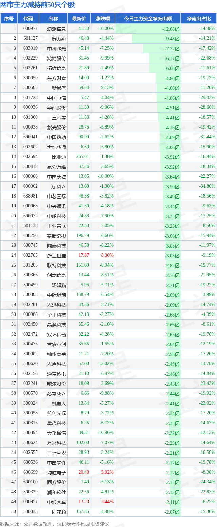This screenshot has height=527, width=217.
Task: Click stock name 晶澳科技
Action: [57, 324]
